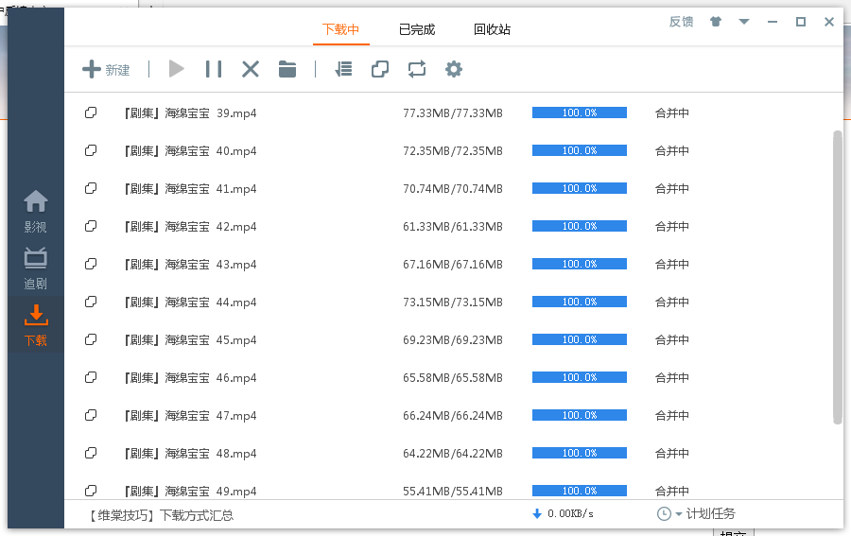Click the sort list toolbar icon
Viewport: 851px width, 536px height.
point(343,69)
